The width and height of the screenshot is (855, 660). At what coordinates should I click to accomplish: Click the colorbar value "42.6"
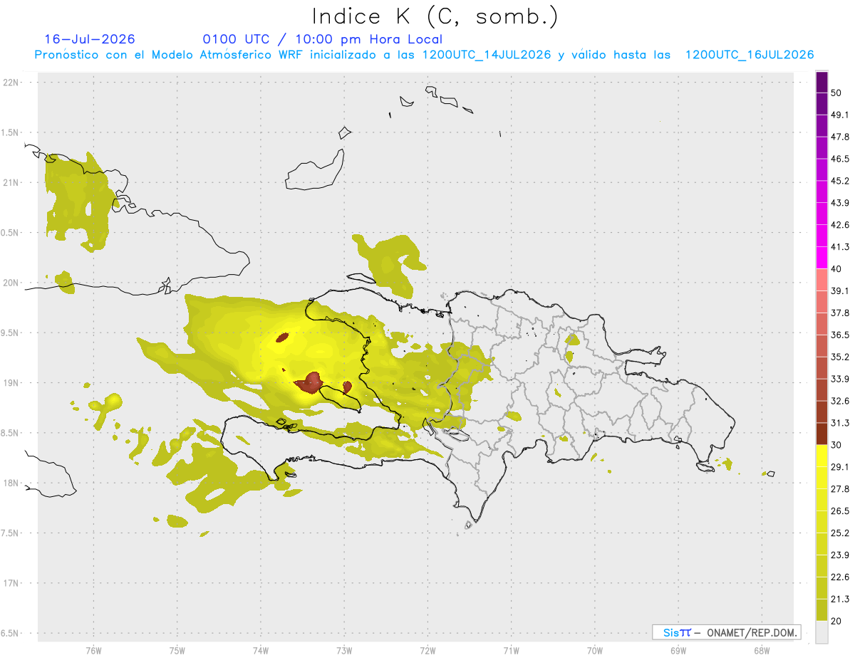click(840, 225)
